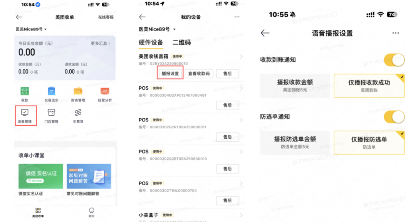The height and width of the screenshot is (222, 416).
Task: Tap battery icon on 语音播报设置 screen
Action: click(392, 15)
